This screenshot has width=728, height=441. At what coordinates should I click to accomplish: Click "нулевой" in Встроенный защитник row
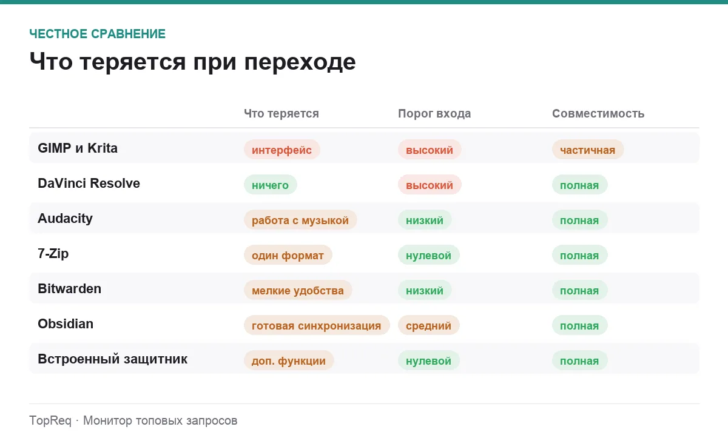(429, 360)
